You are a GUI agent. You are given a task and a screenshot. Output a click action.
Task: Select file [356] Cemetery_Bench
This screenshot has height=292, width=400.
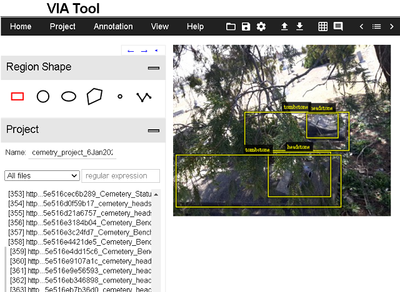pyautogui.click(x=79, y=223)
